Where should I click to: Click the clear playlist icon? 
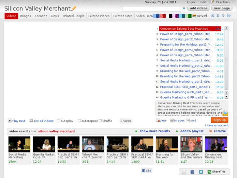[158, 121]
